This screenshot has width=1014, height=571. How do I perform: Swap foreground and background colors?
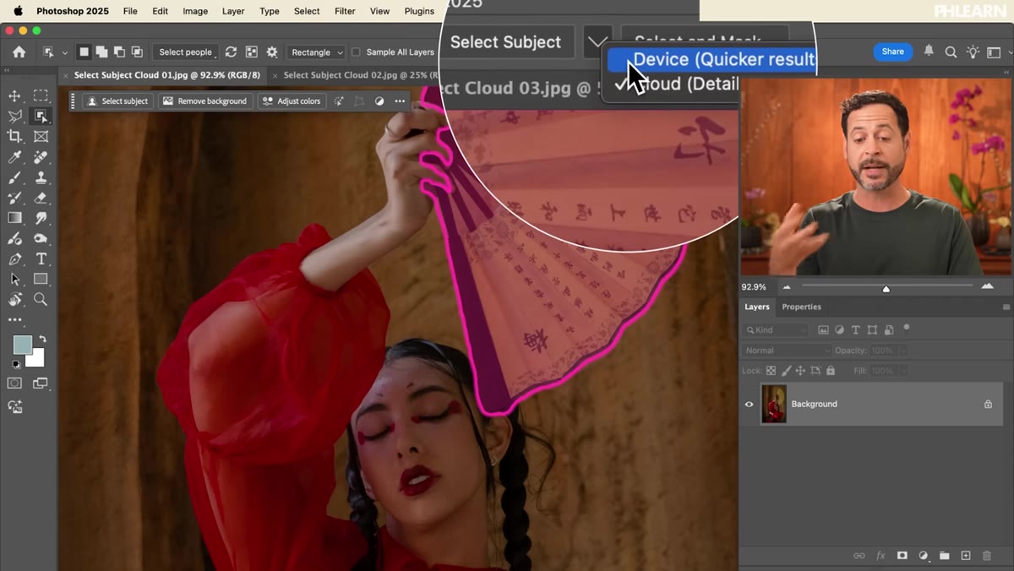[x=42, y=339]
